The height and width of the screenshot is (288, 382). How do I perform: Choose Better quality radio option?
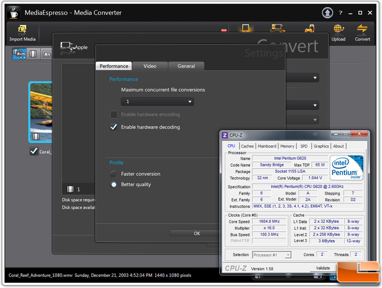pos(114,184)
